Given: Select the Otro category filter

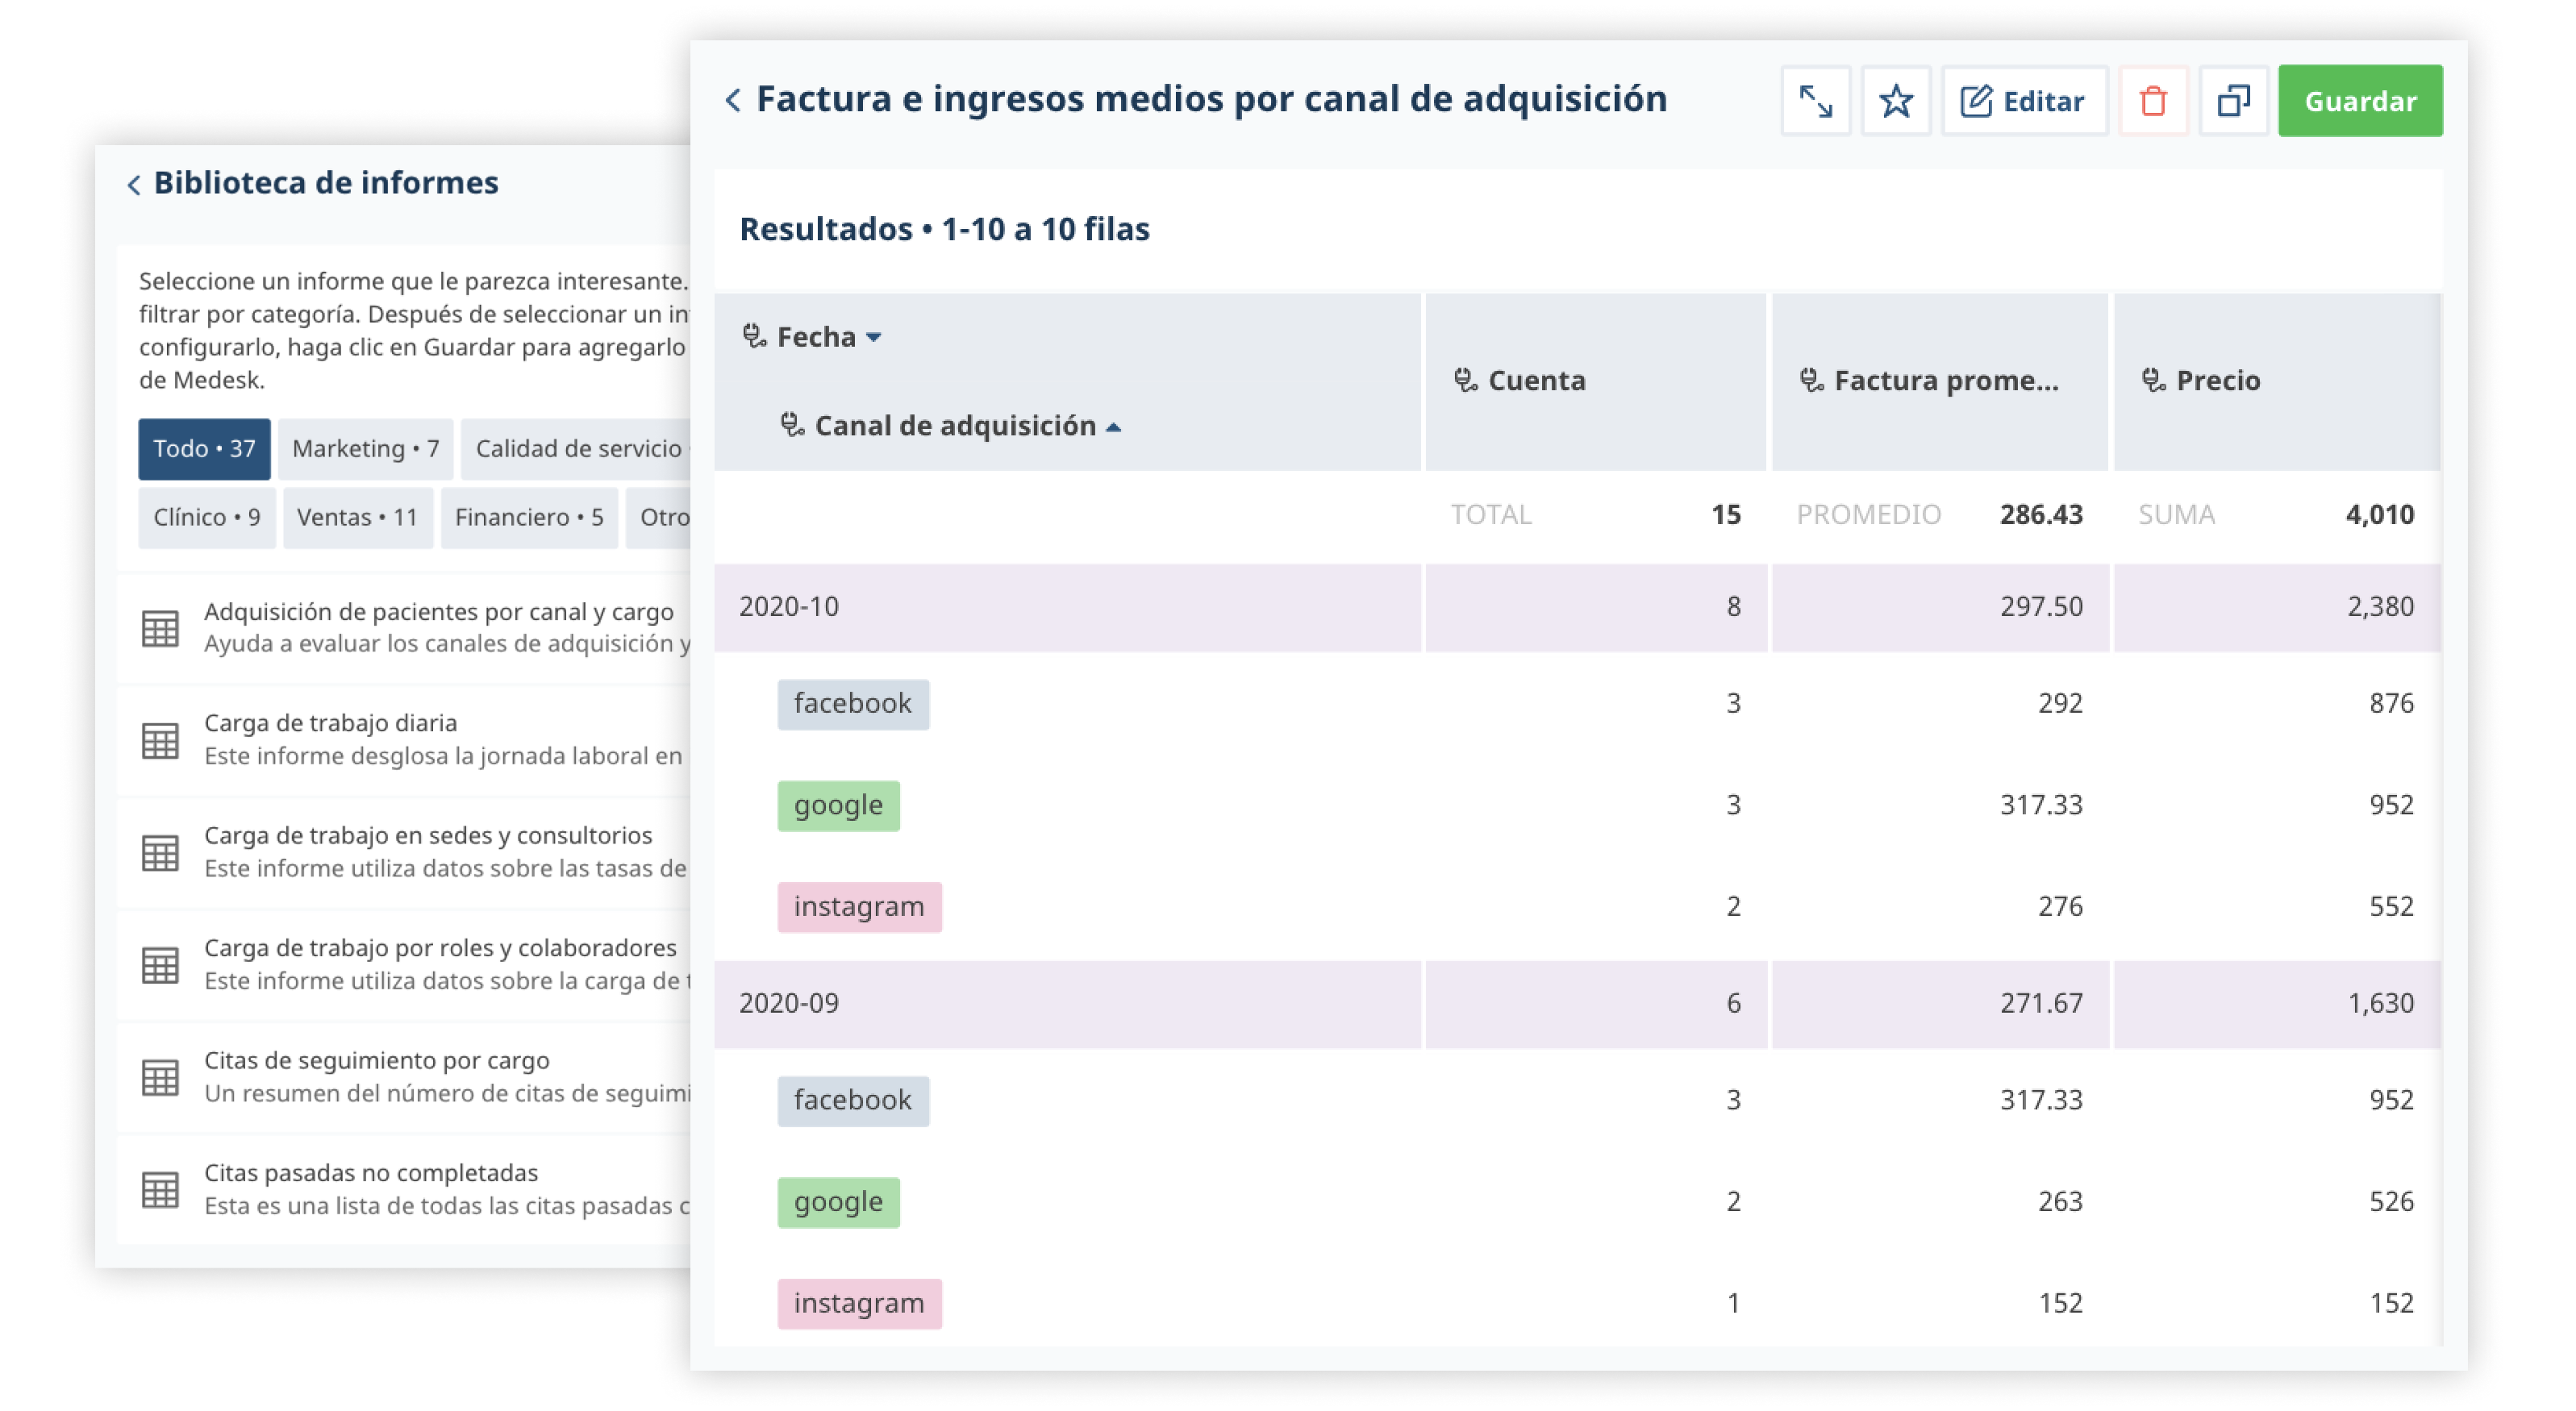Looking at the screenshot, I should pyautogui.click(x=659, y=518).
